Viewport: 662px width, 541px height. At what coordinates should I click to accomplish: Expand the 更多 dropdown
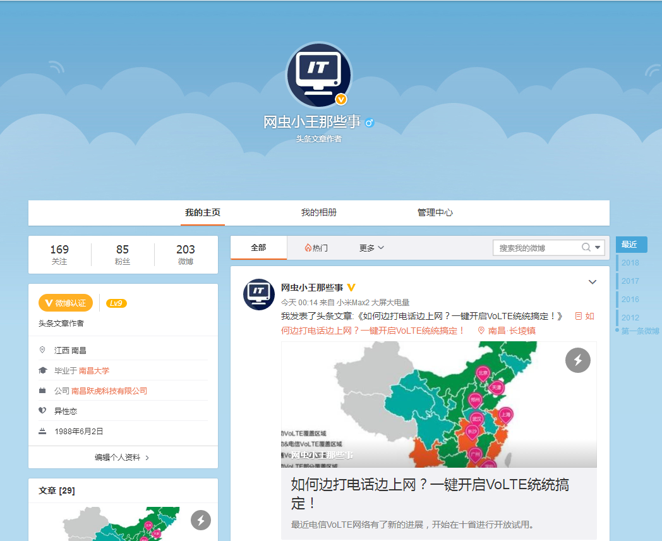click(x=371, y=248)
